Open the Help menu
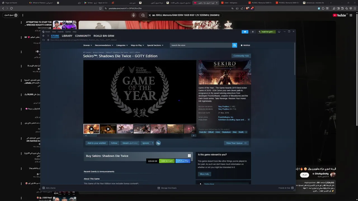 tap(75, 32)
